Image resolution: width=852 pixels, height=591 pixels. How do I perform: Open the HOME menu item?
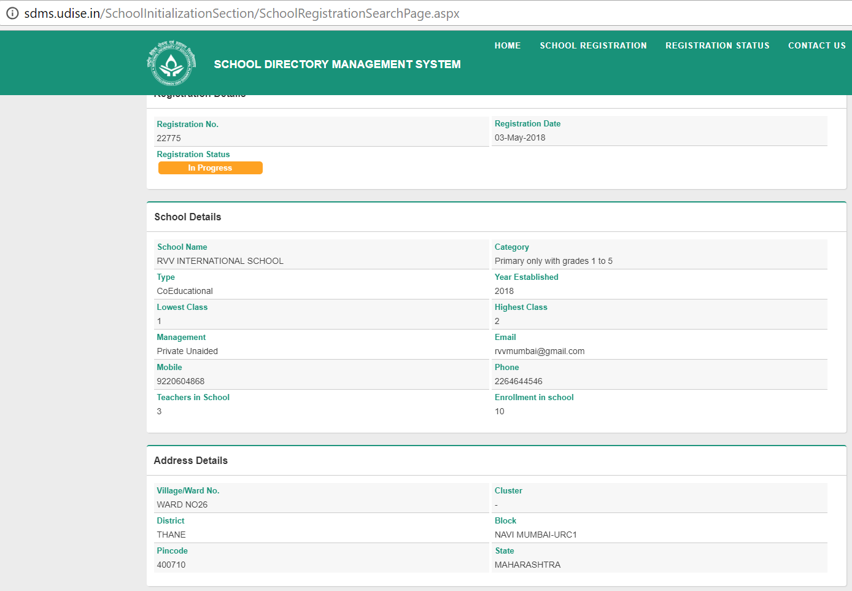coord(507,45)
